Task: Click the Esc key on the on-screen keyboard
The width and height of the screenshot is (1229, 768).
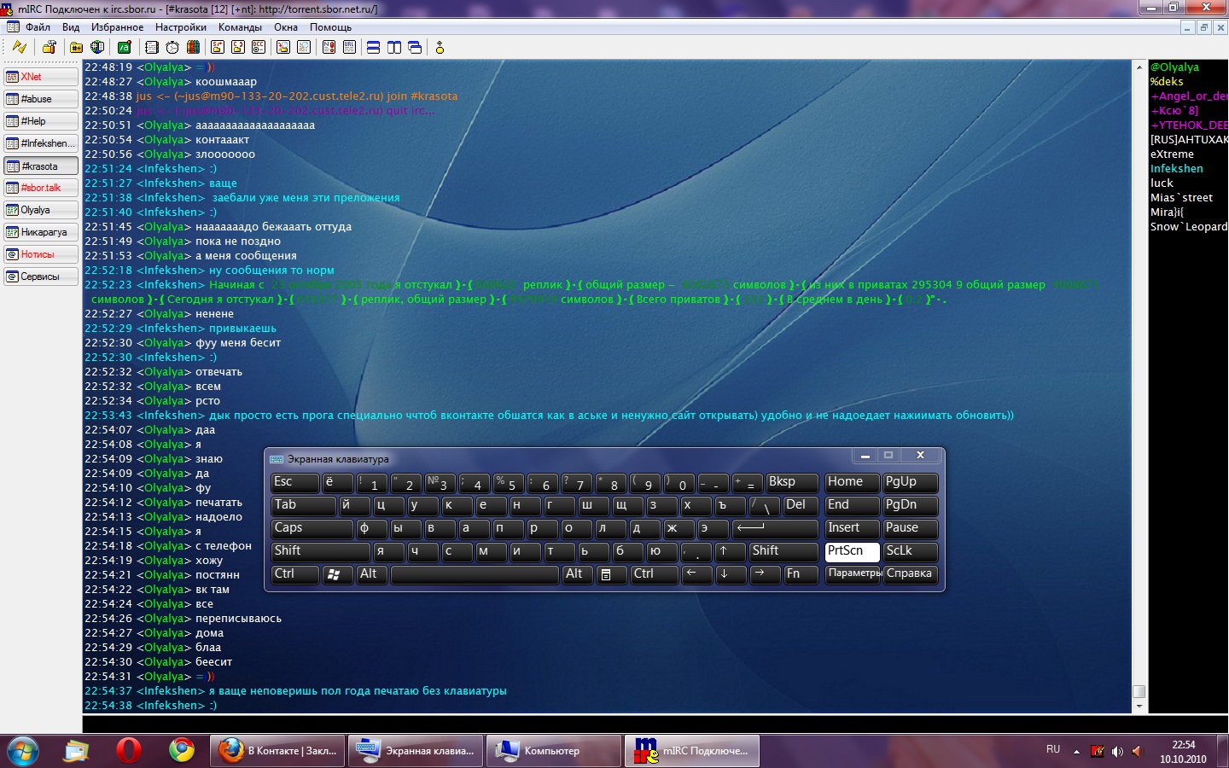Action: coord(294,482)
